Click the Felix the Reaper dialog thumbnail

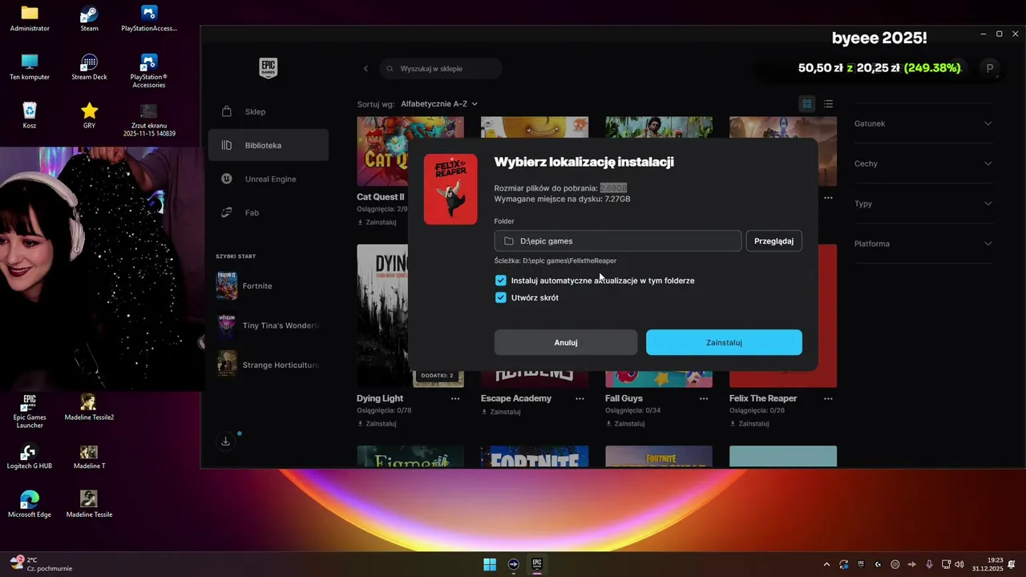[x=450, y=189]
